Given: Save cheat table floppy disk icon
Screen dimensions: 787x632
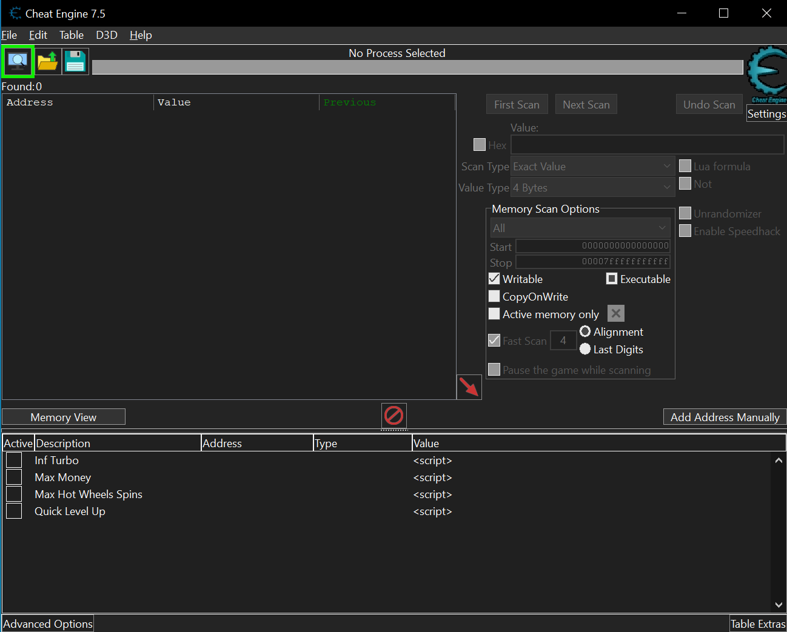Looking at the screenshot, I should coord(75,61).
